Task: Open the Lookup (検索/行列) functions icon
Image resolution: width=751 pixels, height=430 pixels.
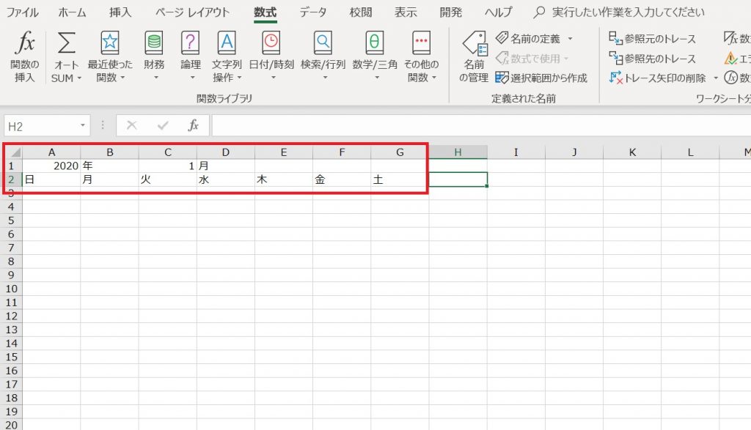Action: tap(323, 44)
